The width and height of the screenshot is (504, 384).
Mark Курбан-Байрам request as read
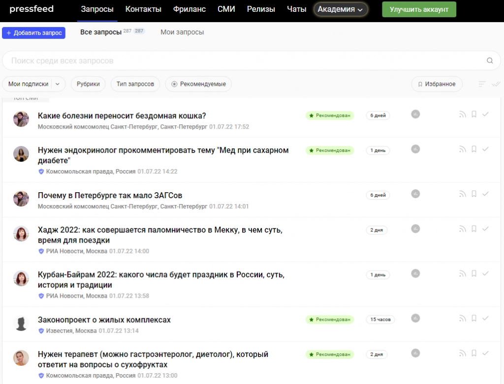pyautogui.click(x=485, y=273)
